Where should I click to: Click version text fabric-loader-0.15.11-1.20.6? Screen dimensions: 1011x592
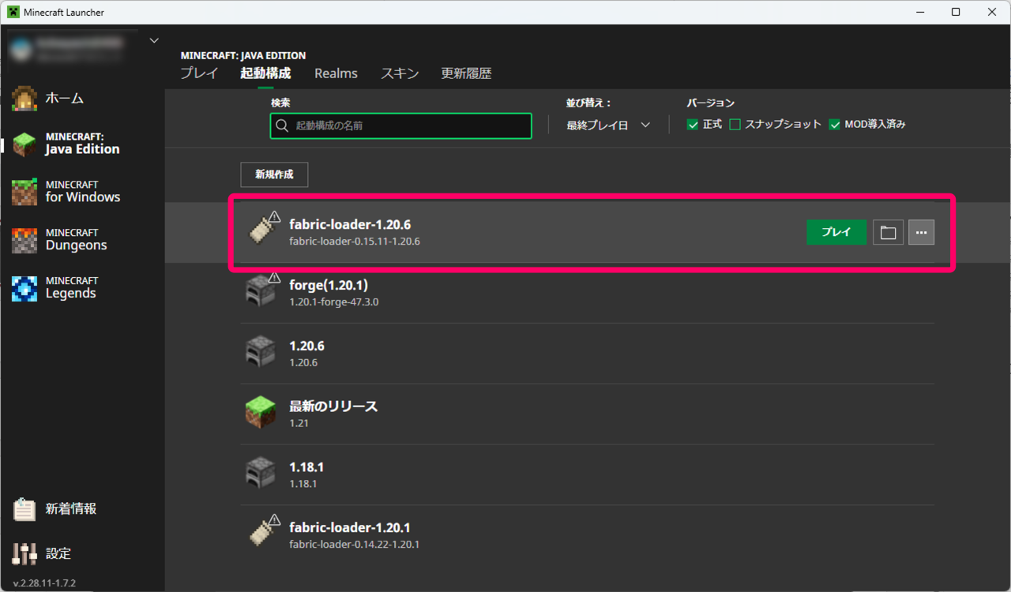tap(355, 242)
